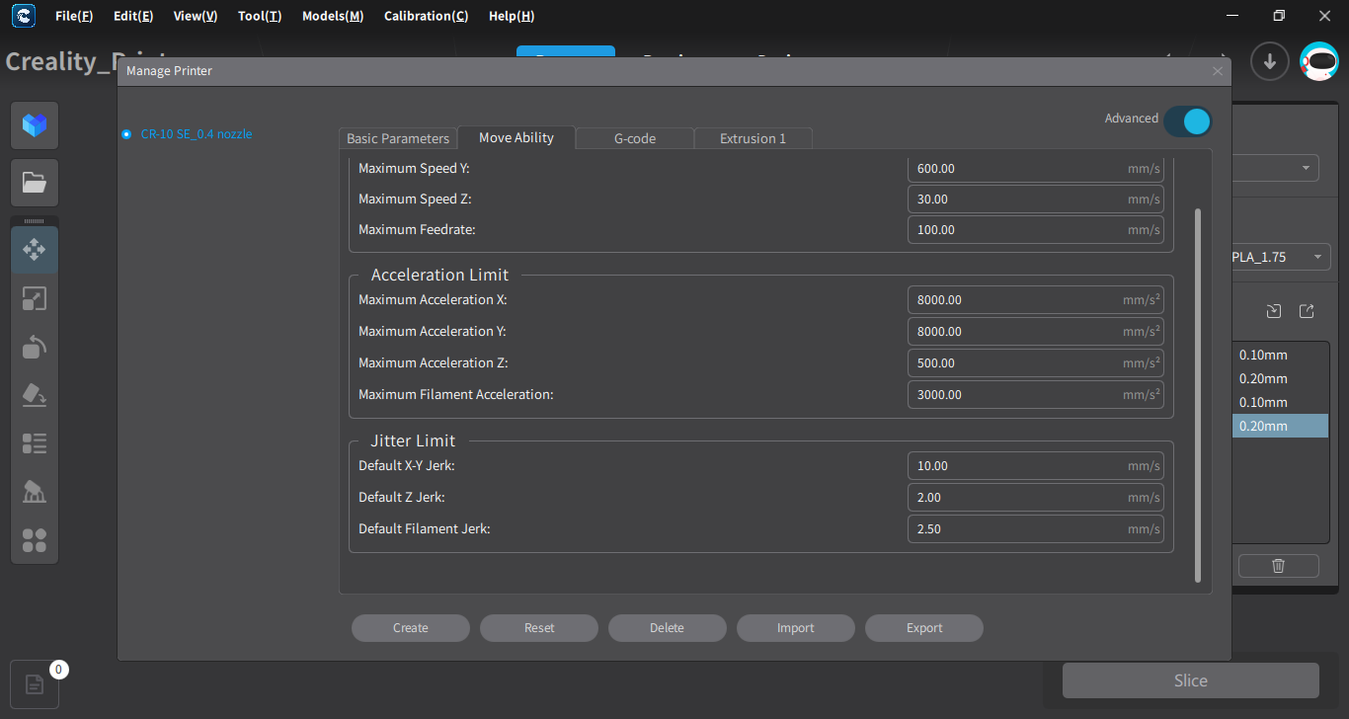Click the Maximum Speed Y input field
This screenshot has width=1349, height=719.
(x=1036, y=169)
